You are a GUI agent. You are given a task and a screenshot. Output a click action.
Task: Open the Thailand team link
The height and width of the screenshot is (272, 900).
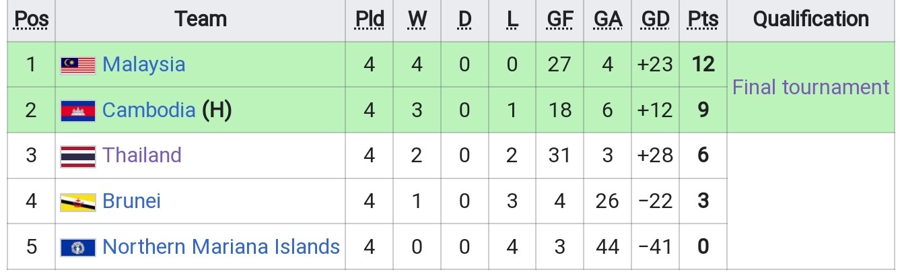(142, 156)
